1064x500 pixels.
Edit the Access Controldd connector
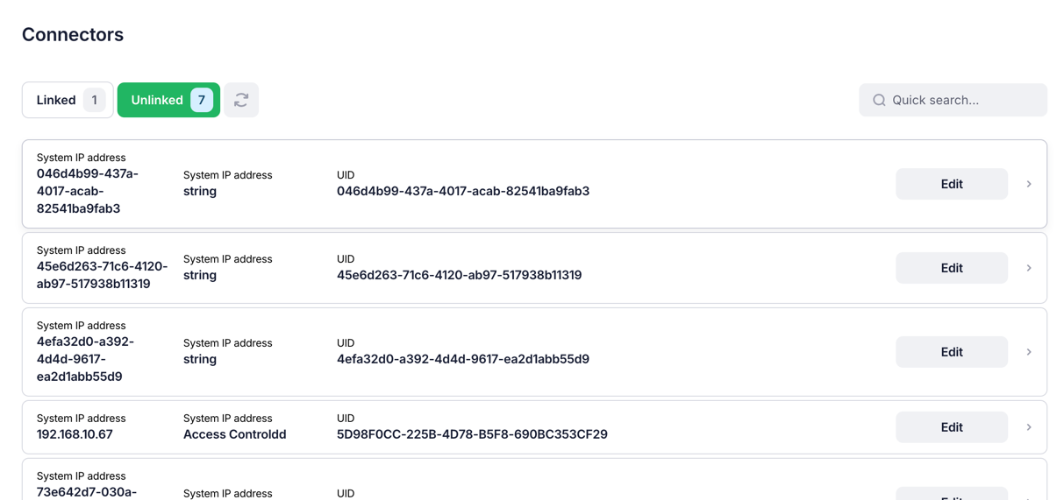952,427
